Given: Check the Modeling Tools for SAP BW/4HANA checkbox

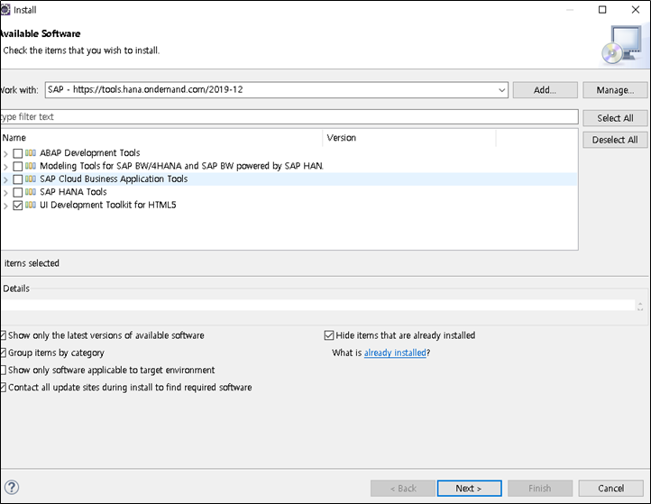Looking at the screenshot, I should pos(17,166).
